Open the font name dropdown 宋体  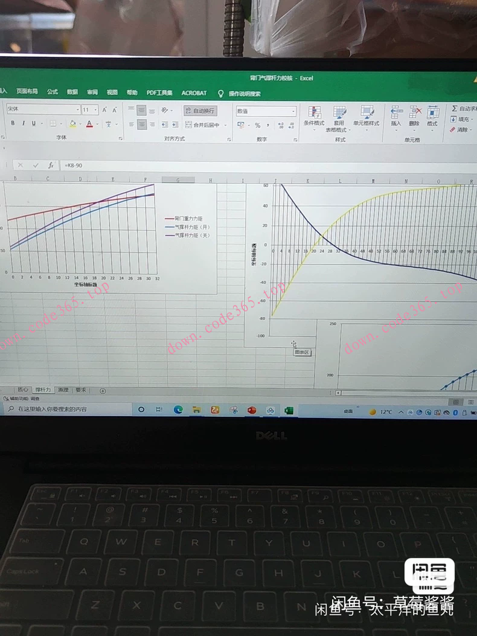coord(77,109)
